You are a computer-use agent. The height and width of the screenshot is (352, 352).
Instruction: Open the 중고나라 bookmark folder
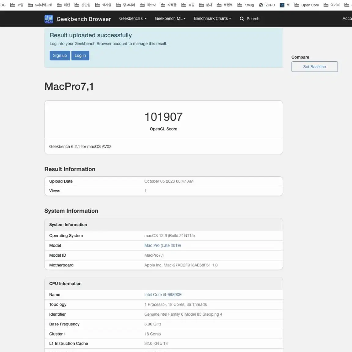126,5
